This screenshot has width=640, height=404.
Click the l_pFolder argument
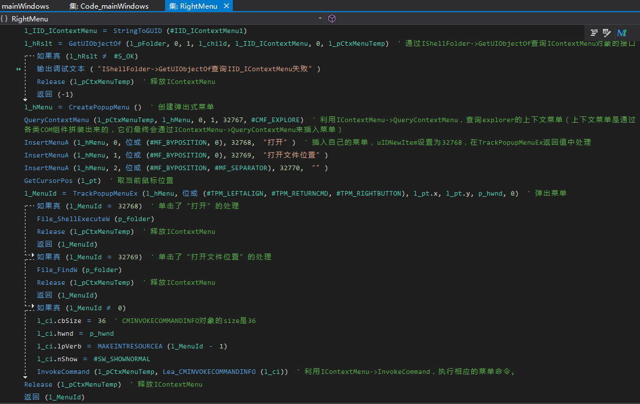pos(148,43)
